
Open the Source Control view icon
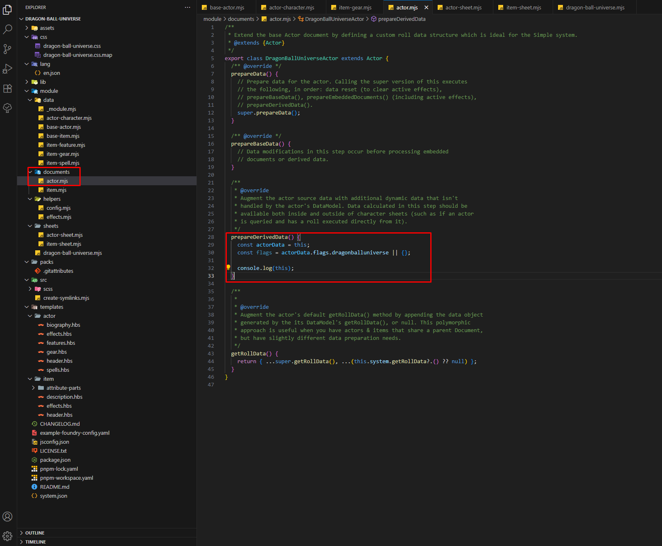(x=7, y=49)
